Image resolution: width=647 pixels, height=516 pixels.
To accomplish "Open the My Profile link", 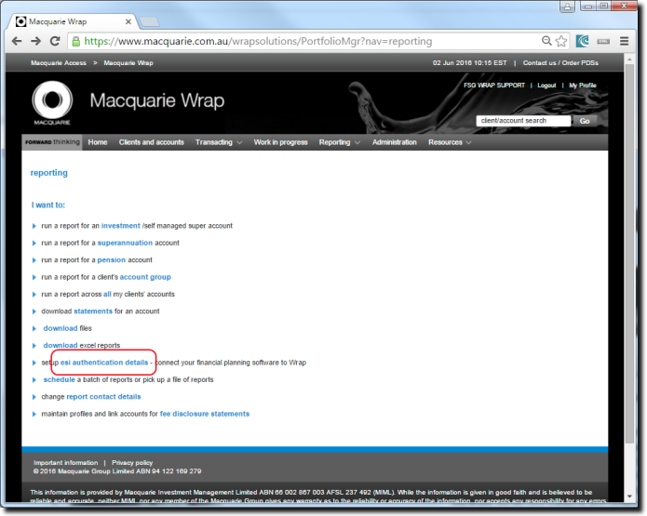I will [583, 86].
